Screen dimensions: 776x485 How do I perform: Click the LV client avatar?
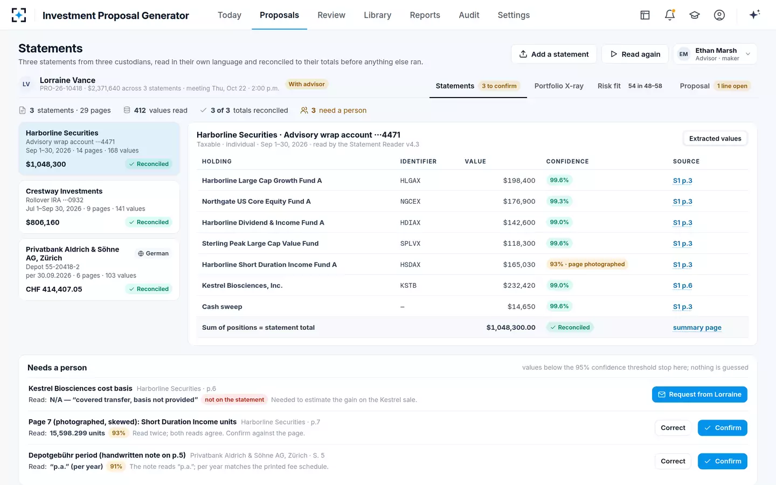click(26, 84)
